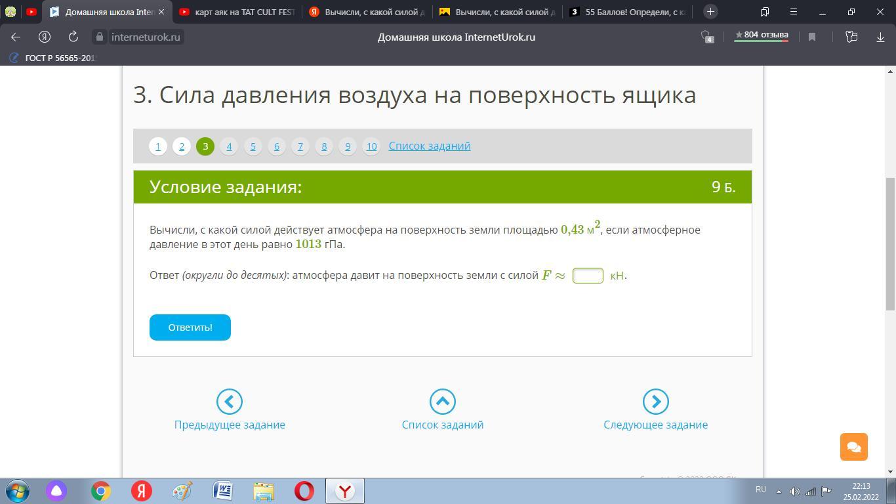Screen dimensions: 896x504
Task: Click the tab manager icon in title bar
Action: [765, 12]
